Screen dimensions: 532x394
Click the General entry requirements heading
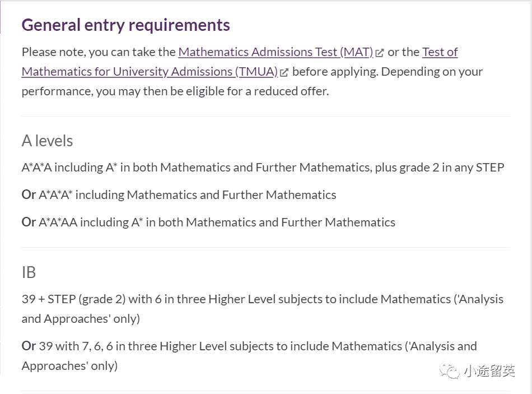tap(126, 25)
